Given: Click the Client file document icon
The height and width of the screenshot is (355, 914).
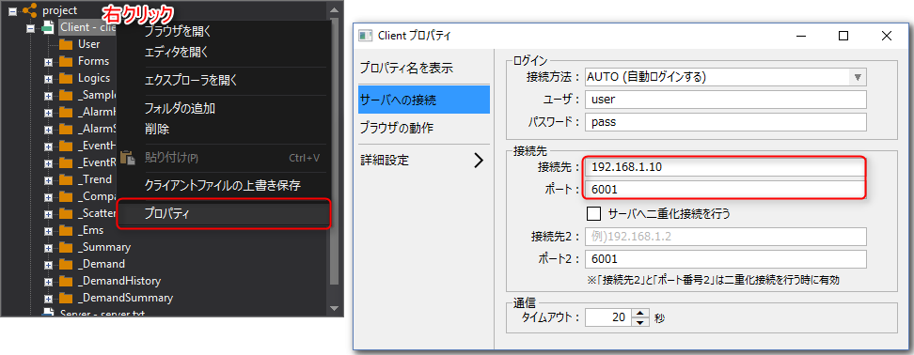Looking at the screenshot, I should pos(48,27).
